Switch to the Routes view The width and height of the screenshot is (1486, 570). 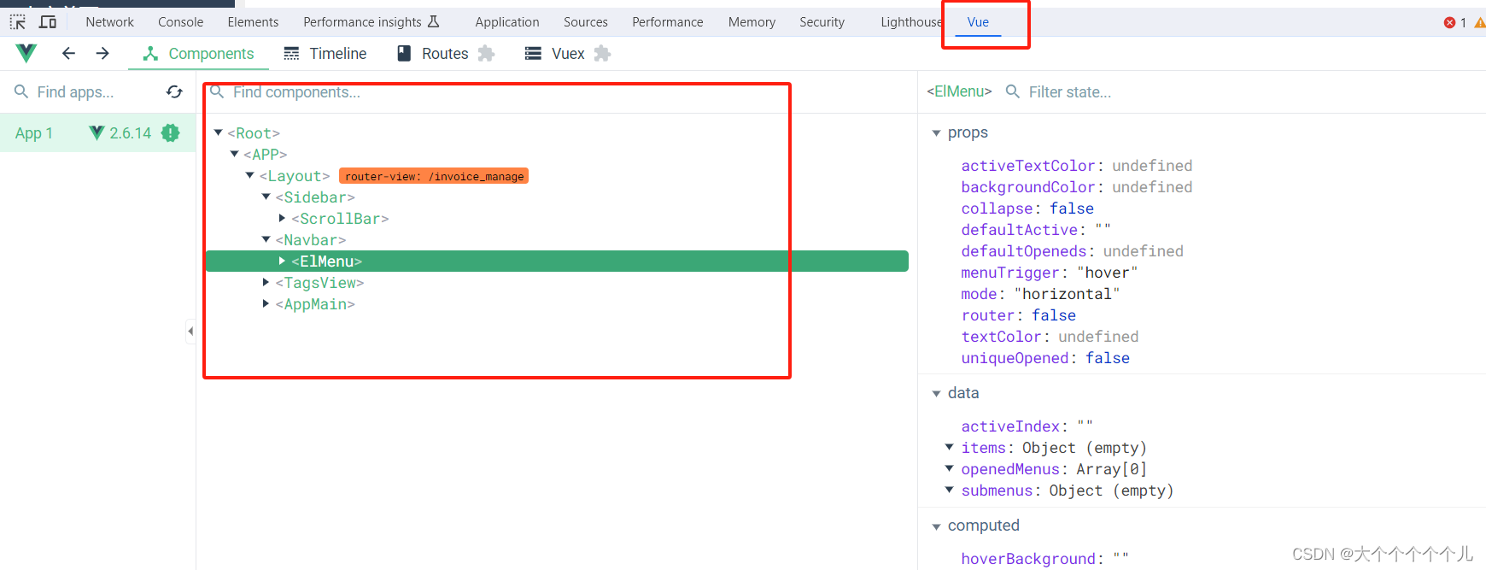click(433, 54)
